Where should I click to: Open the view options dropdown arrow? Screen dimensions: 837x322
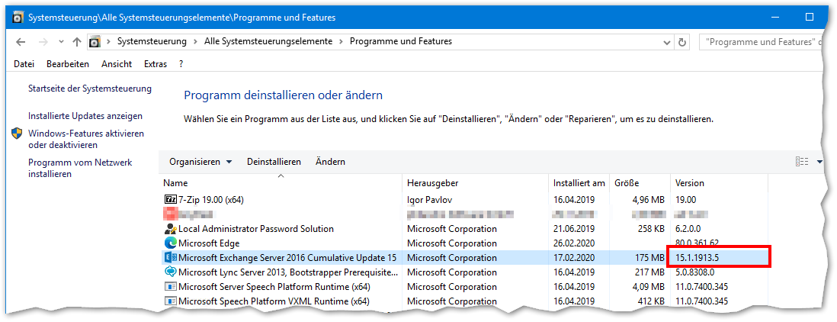820,162
